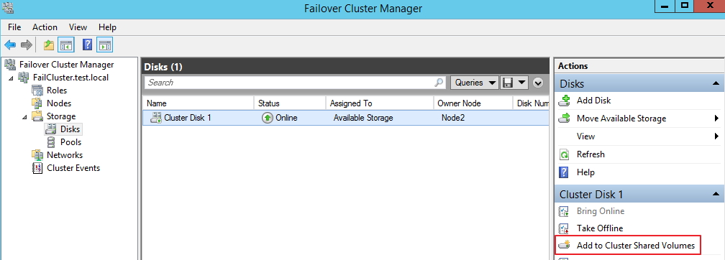The height and width of the screenshot is (260, 725).
Task: Click the Add to Cluster Shared Volumes icon
Action: (564, 245)
